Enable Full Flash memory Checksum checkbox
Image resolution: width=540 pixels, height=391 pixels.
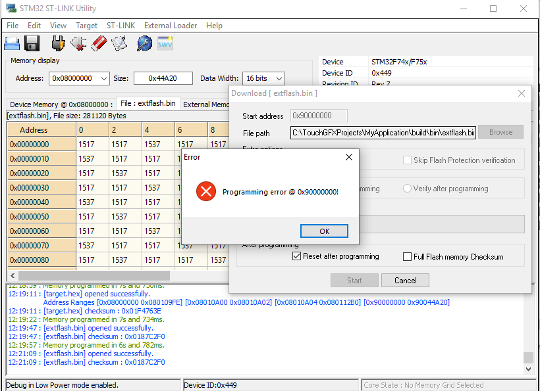tap(407, 257)
